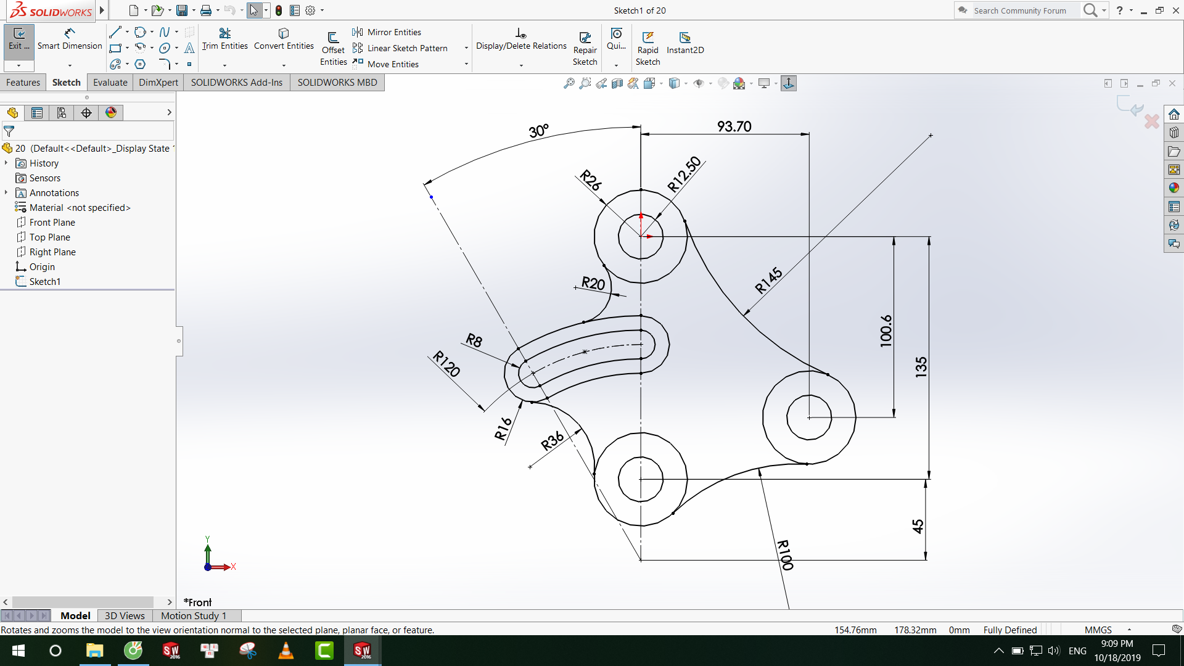Toggle the Instant2D mode
Image resolution: width=1184 pixels, height=666 pixels.
pos(685,43)
